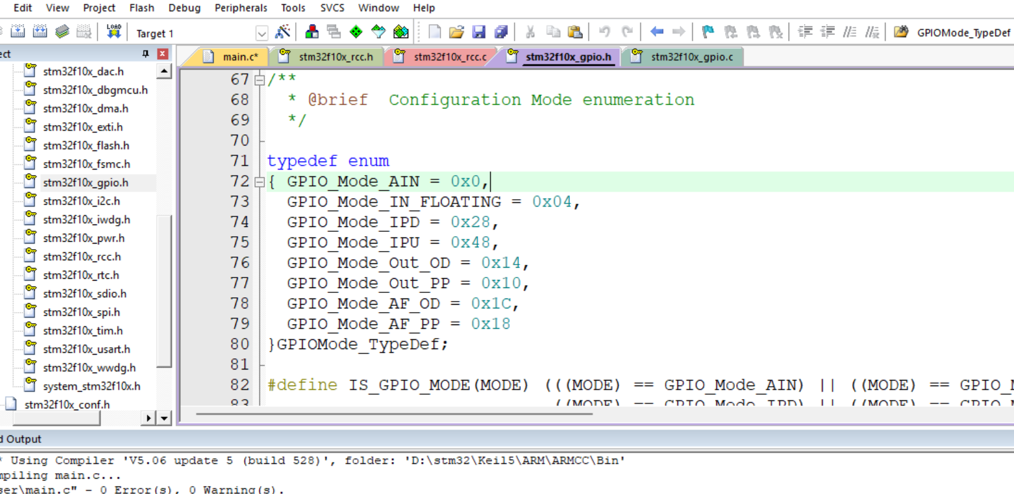This screenshot has height=494, width=1014.
Task: Open the Edit menu
Action: click(x=23, y=8)
